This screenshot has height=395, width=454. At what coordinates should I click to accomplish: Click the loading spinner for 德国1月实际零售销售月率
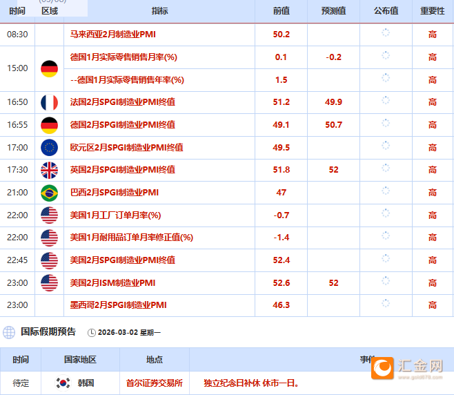click(386, 55)
